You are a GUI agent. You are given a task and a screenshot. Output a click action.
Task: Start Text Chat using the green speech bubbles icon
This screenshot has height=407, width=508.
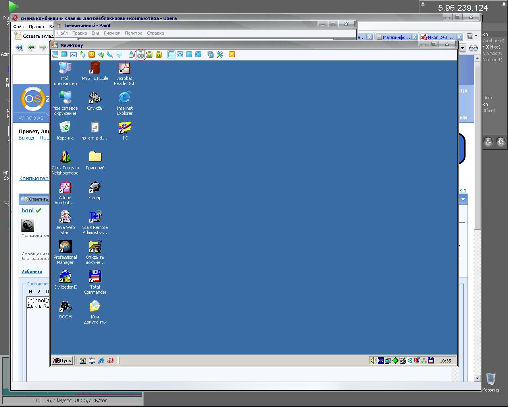tap(101, 54)
